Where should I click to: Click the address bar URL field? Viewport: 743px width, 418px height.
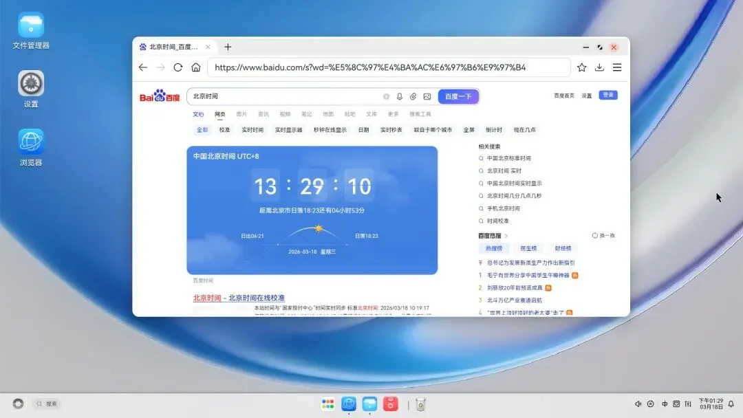[389, 67]
